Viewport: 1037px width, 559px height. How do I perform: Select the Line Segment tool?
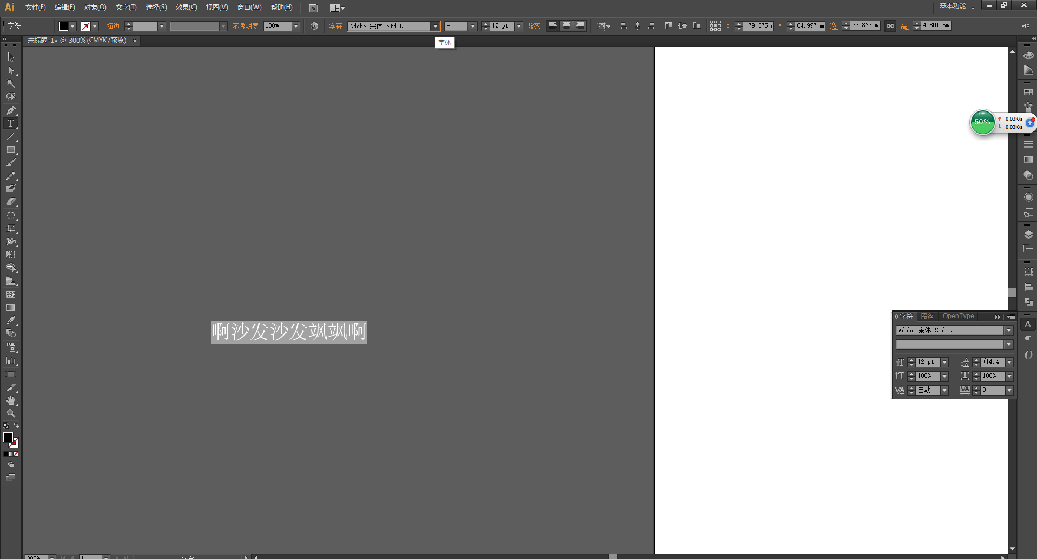11,136
